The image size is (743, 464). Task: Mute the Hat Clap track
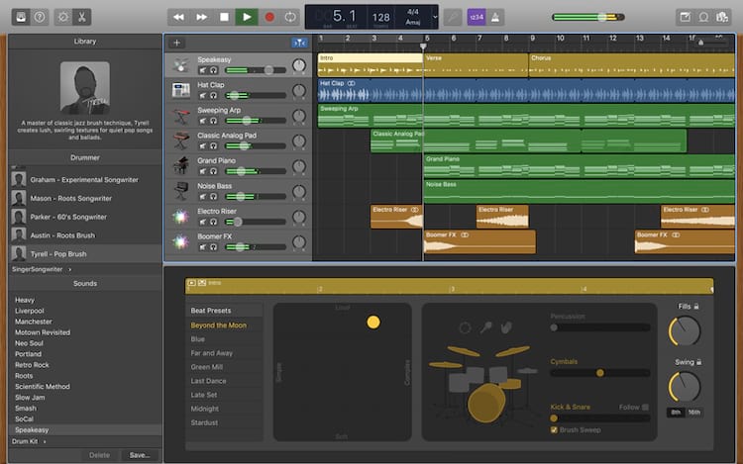pos(201,97)
